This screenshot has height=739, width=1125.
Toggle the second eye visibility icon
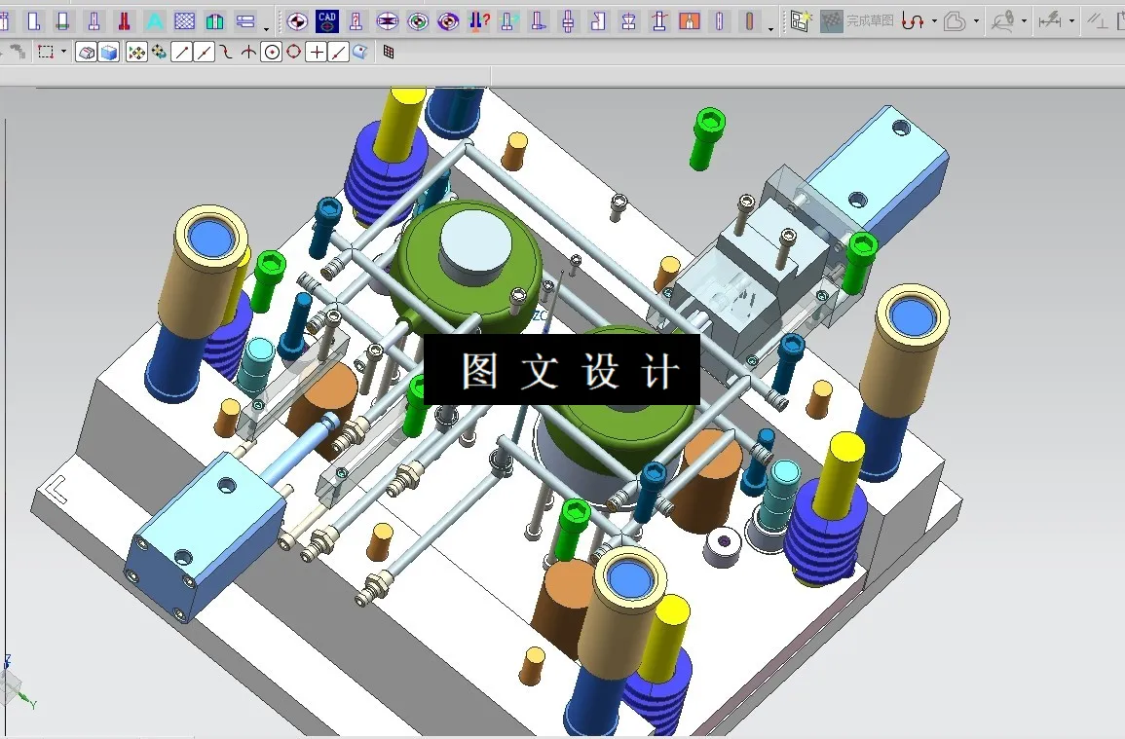coord(448,20)
